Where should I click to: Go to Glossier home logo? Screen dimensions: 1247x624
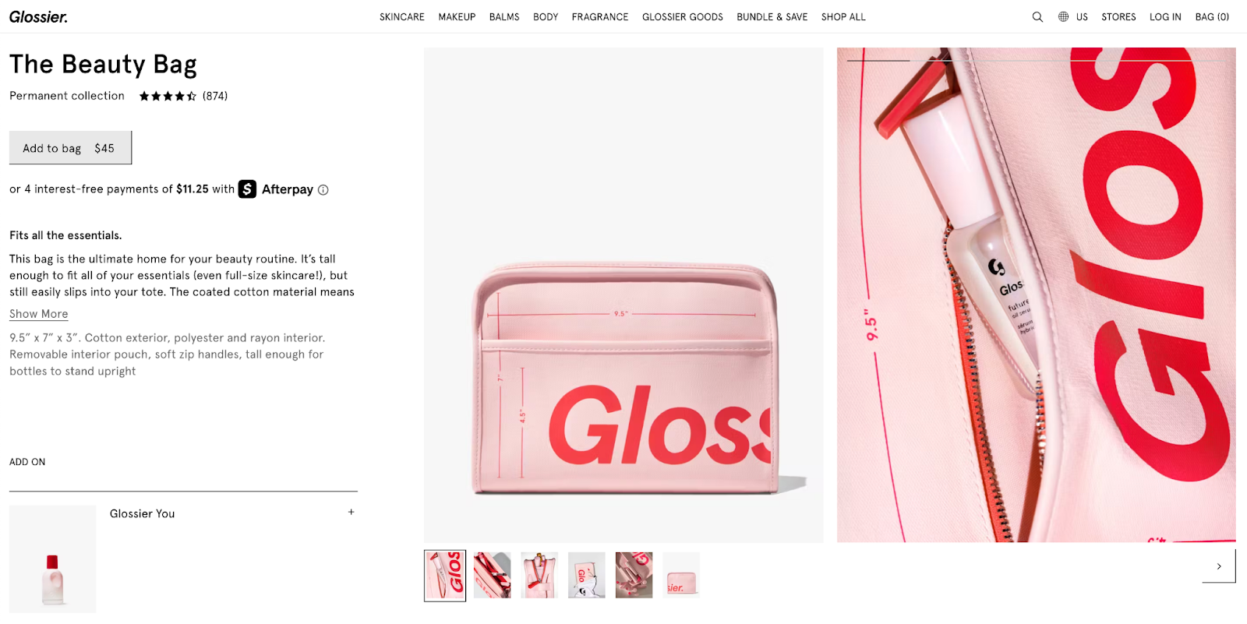(39, 16)
